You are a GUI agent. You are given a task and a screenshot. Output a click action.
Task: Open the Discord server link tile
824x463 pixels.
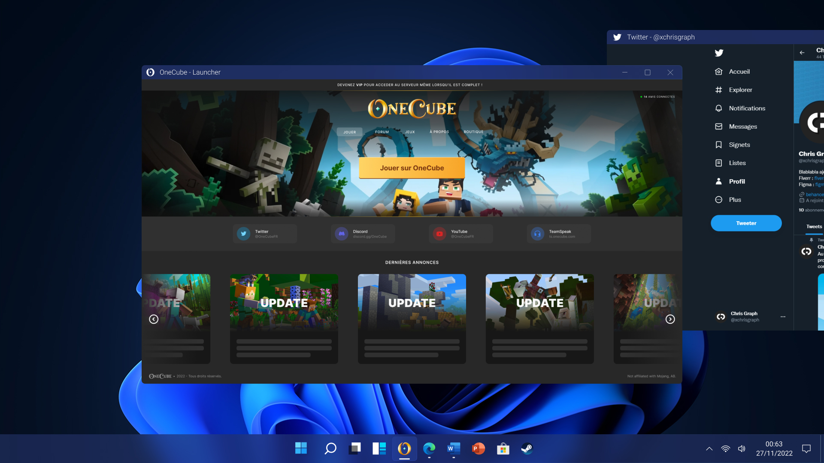[x=363, y=234]
